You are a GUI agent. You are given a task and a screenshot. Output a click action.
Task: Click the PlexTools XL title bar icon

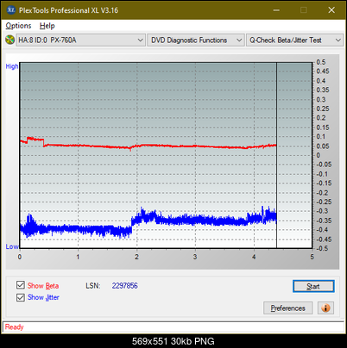coord(11,10)
